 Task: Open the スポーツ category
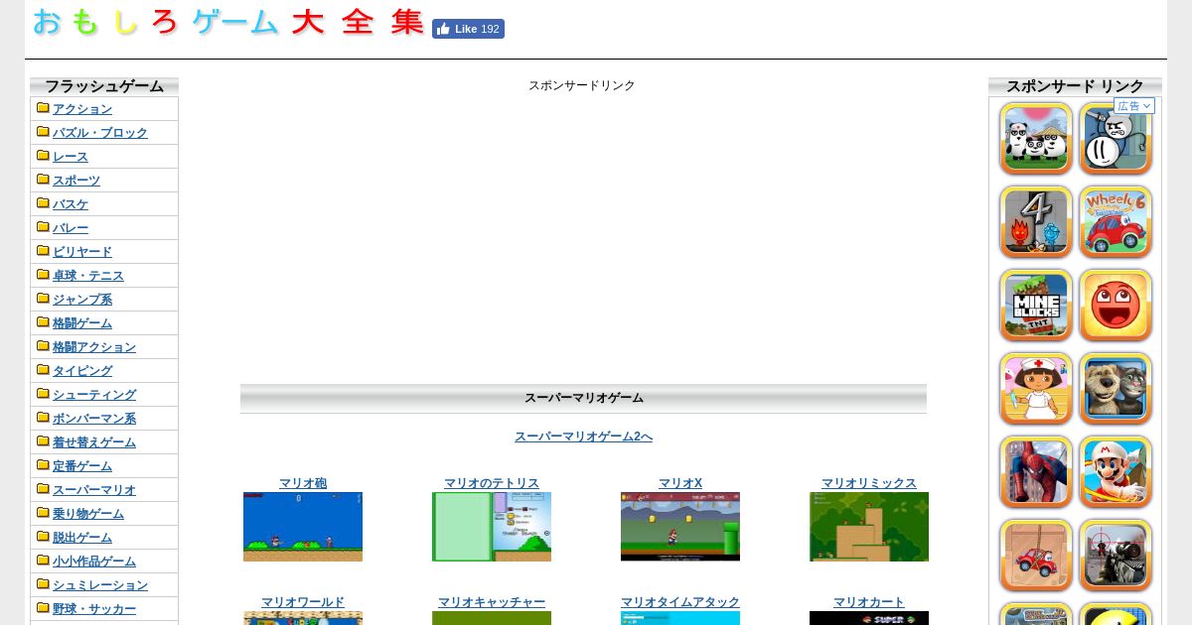point(76,181)
